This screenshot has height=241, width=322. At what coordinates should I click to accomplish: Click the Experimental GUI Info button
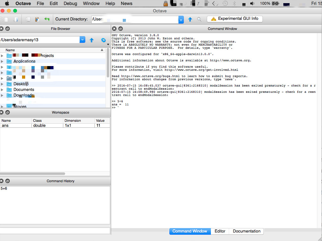[235, 19]
